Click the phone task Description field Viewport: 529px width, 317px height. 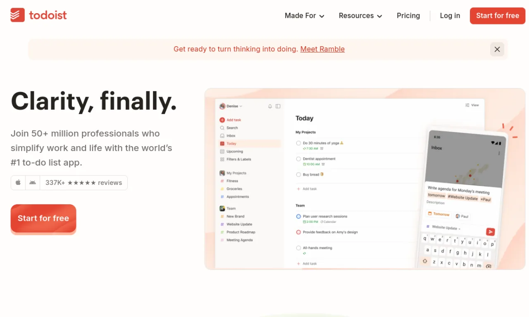pyautogui.click(x=436, y=202)
